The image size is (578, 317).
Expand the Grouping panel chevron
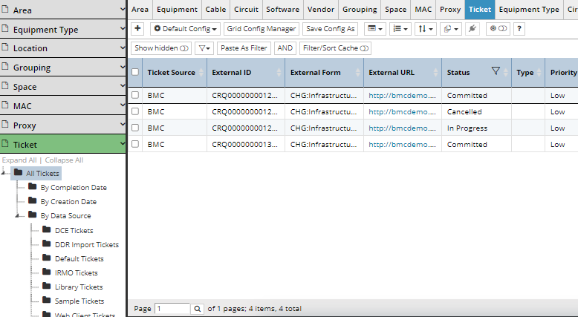tap(123, 67)
